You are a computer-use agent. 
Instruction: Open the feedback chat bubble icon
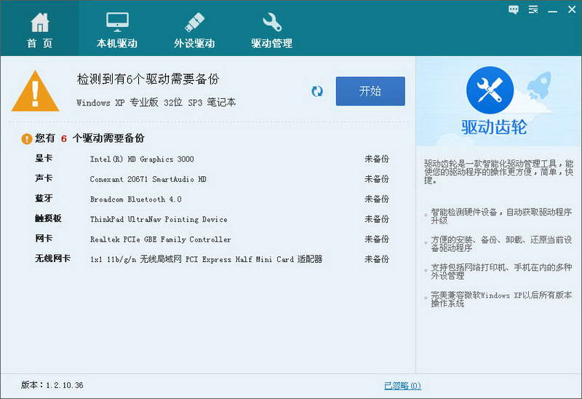pos(514,9)
